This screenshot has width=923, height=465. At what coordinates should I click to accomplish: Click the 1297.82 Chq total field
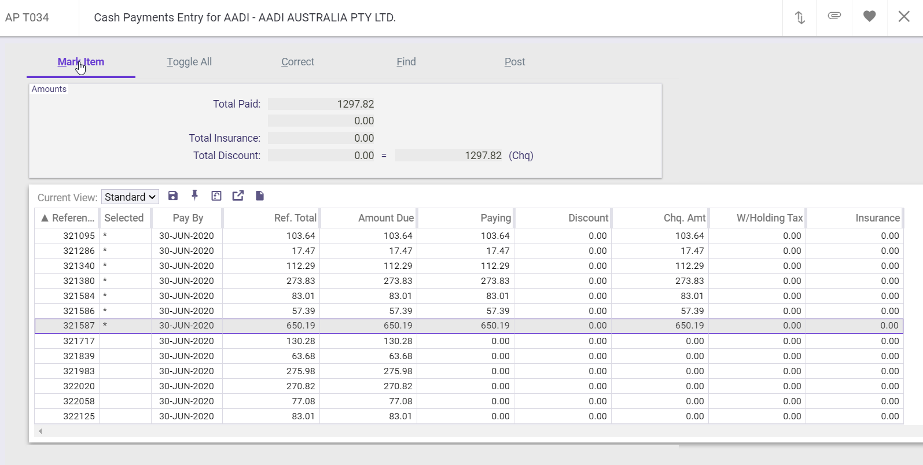(449, 156)
